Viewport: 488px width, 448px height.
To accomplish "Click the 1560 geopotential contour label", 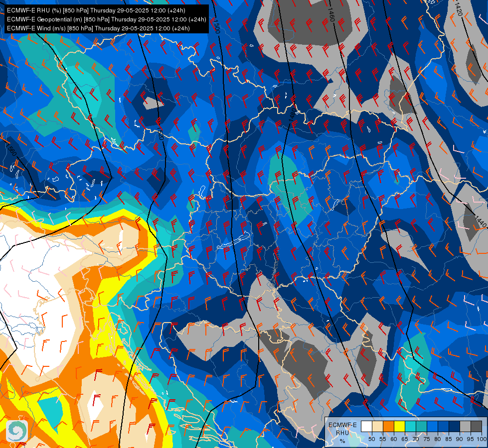I will pos(11,149).
